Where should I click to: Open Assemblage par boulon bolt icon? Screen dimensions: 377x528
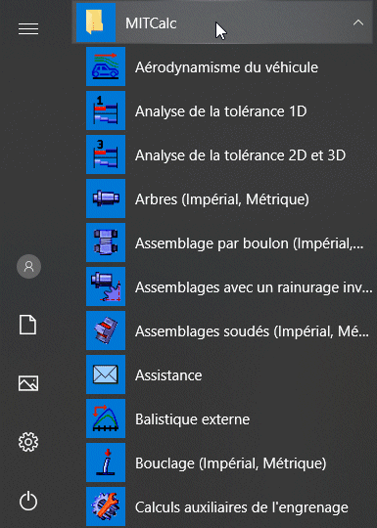point(106,242)
